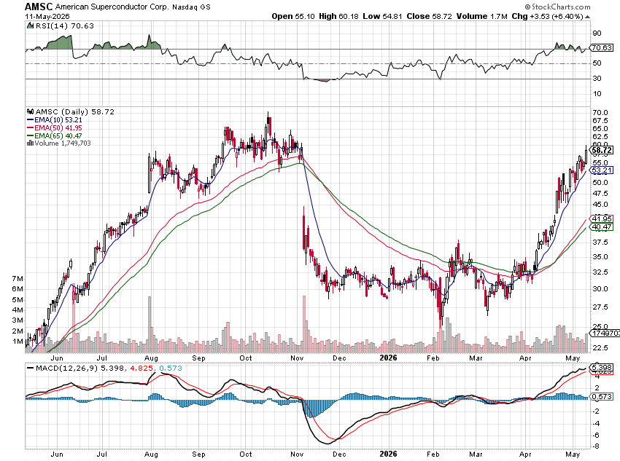The width and height of the screenshot is (620, 461).
Task: Click the 70.63 RSI axis value tag
Action: tap(602, 48)
